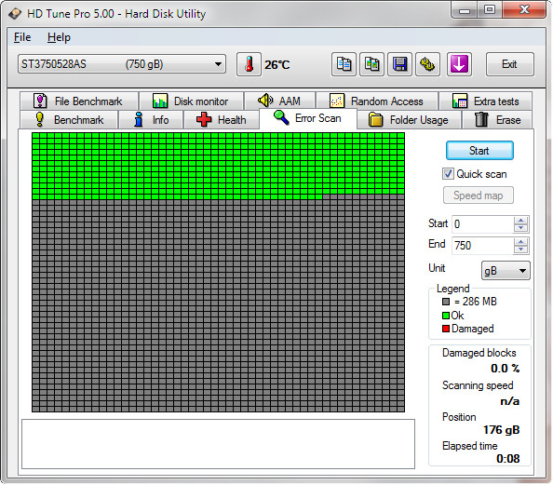Open options with the wrench icon
The height and width of the screenshot is (485, 553).
pos(427,64)
